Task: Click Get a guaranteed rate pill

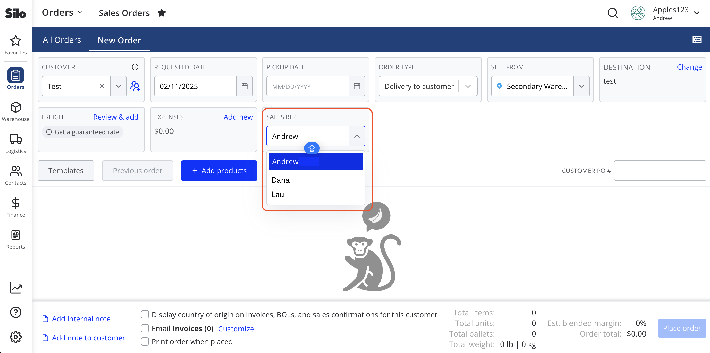Action: pyautogui.click(x=83, y=132)
